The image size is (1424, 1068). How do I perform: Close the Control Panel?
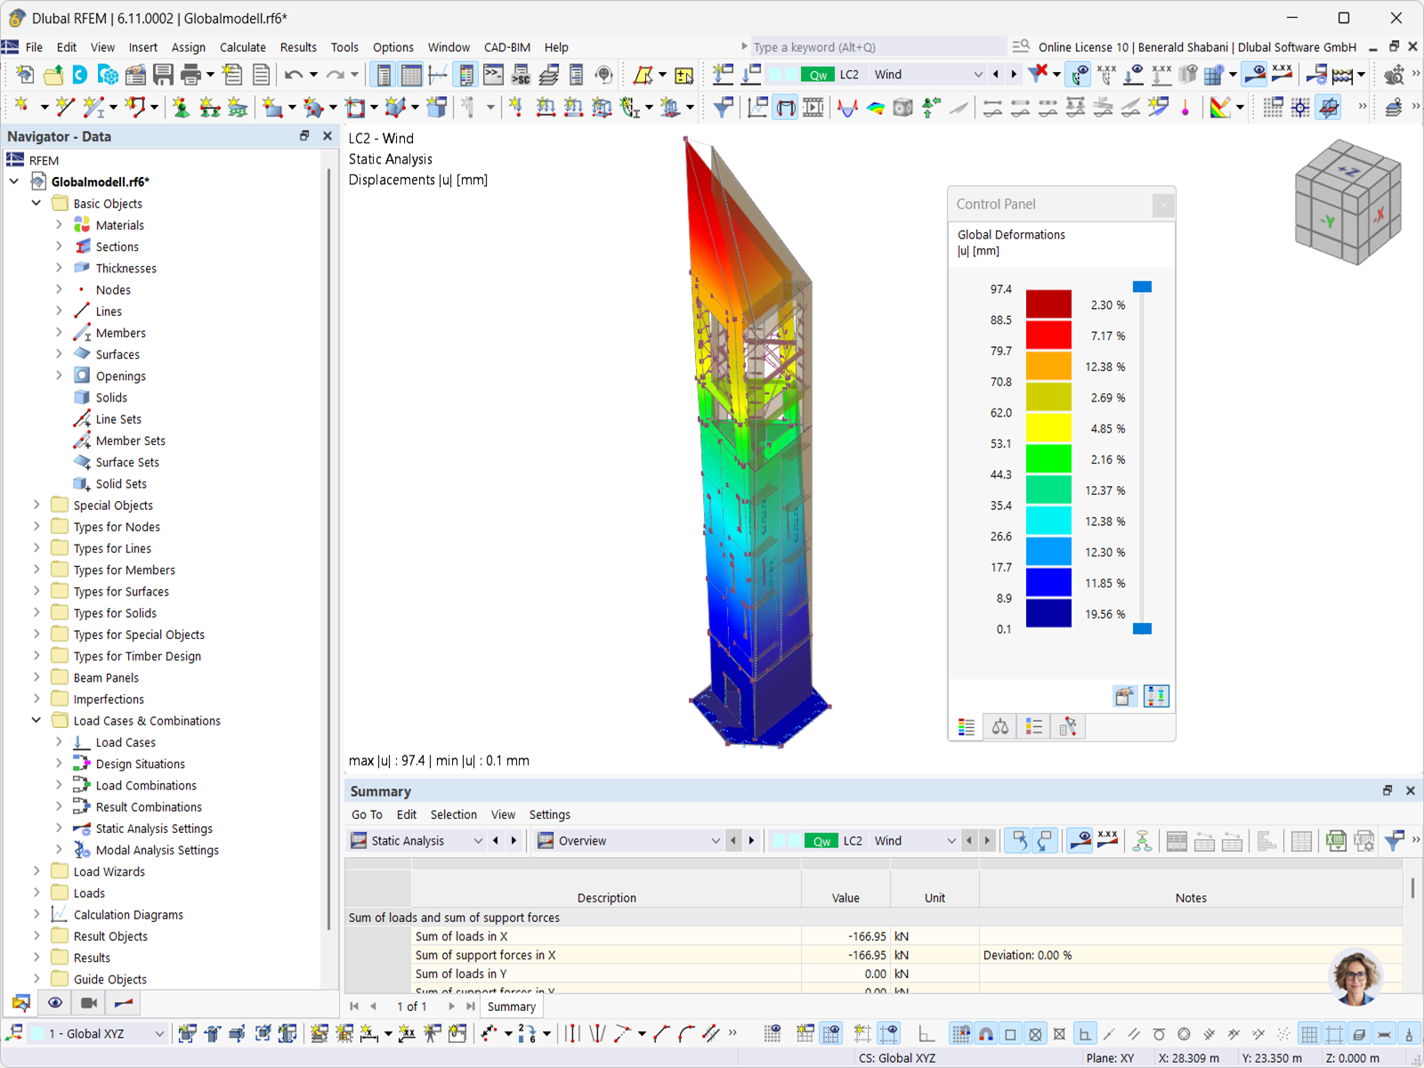click(x=1162, y=206)
